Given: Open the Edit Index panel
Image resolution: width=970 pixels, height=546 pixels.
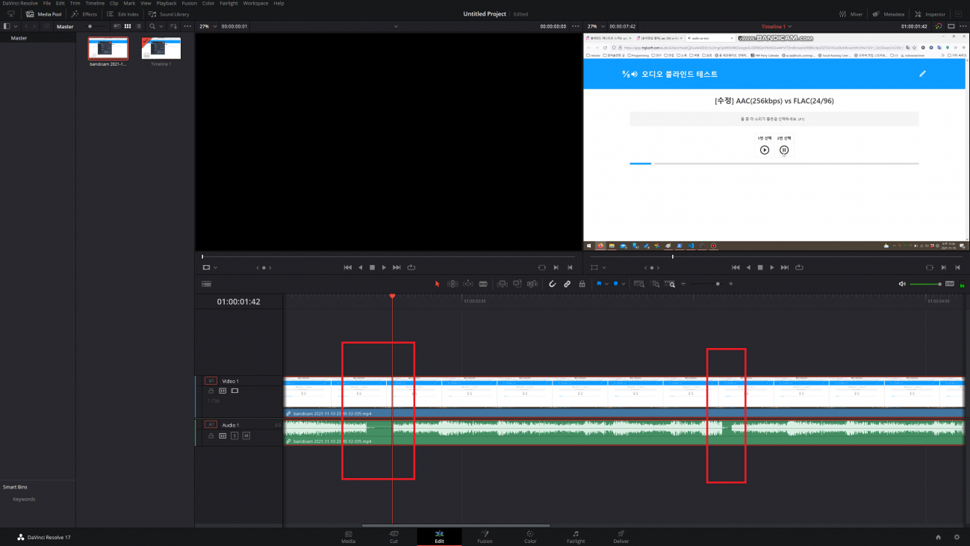Looking at the screenshot, I should (123, 14).
